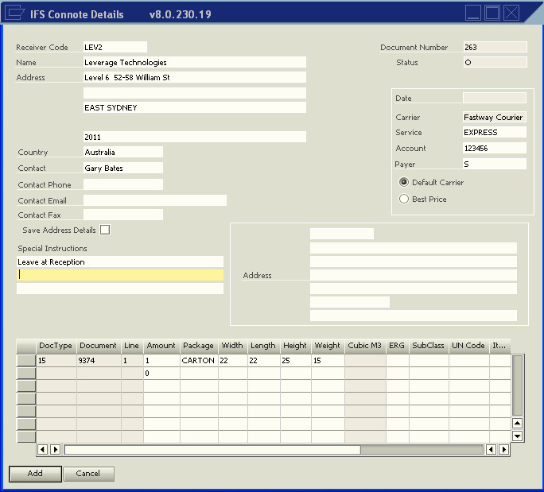This screenshot has height=492, width=544.
Task: Click the vertical scrollbar up arrow
Action: [517, 424]
